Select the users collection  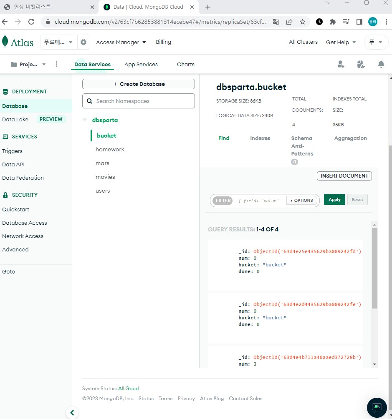[x=103, y=191]
